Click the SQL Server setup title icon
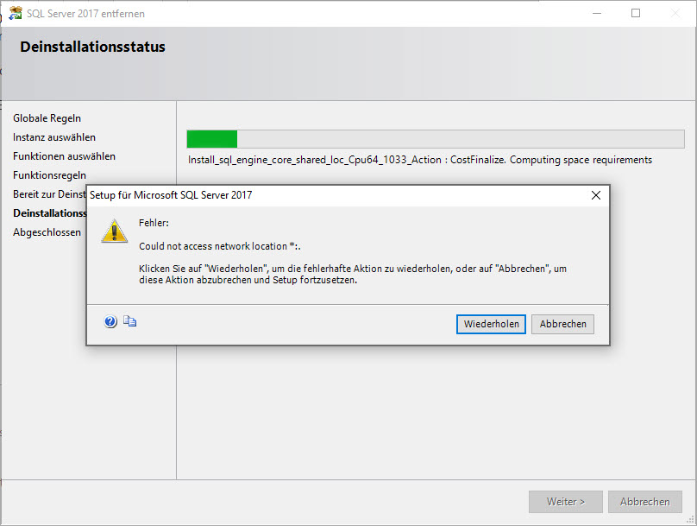Viewport: 697px width, 526px height. coord(16,13)
